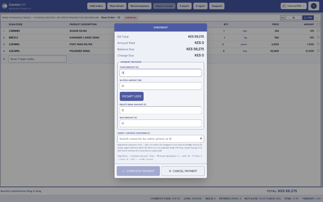
Task: Click the New Order - 12 label
Action: click(x=111, y=18)
